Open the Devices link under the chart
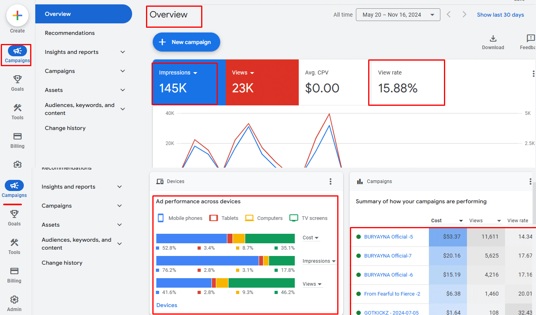Image resolution: width=536 pixels, height=315 pixels. click(x=167, y=305)
